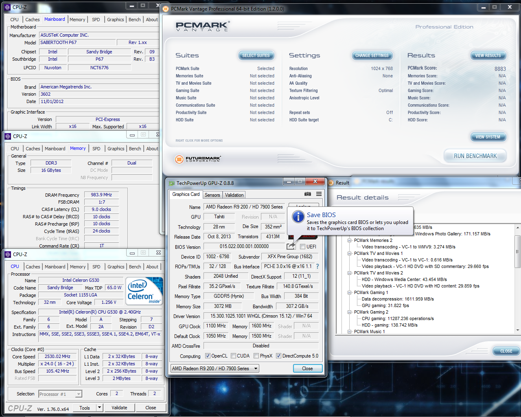Toggle the OpenCL checkbox

coord(208,356)
